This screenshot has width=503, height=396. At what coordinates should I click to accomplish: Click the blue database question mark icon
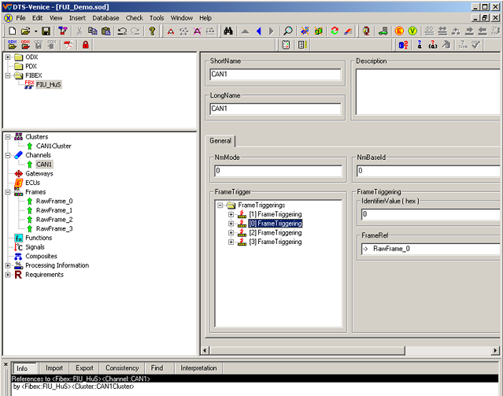[403, 45]
